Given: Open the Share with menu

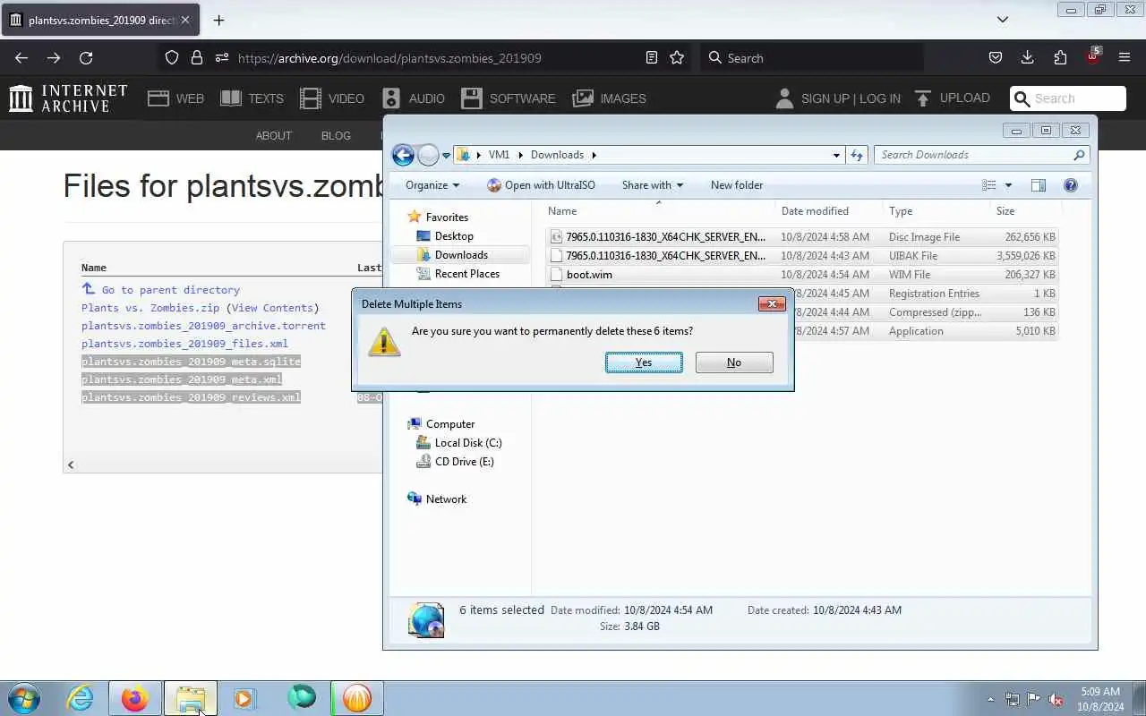Looking at the screenshot, I should (652, 185).
